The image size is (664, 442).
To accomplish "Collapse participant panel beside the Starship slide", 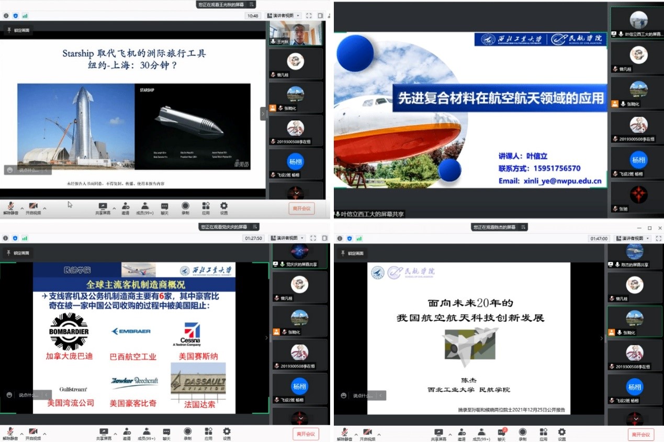I will pos(263,113).
